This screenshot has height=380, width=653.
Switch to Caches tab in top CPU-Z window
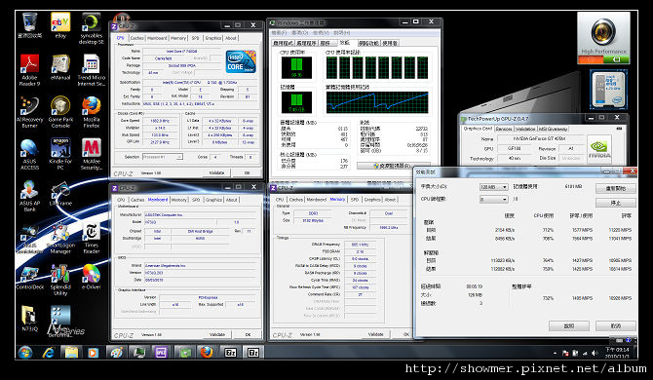137,38
